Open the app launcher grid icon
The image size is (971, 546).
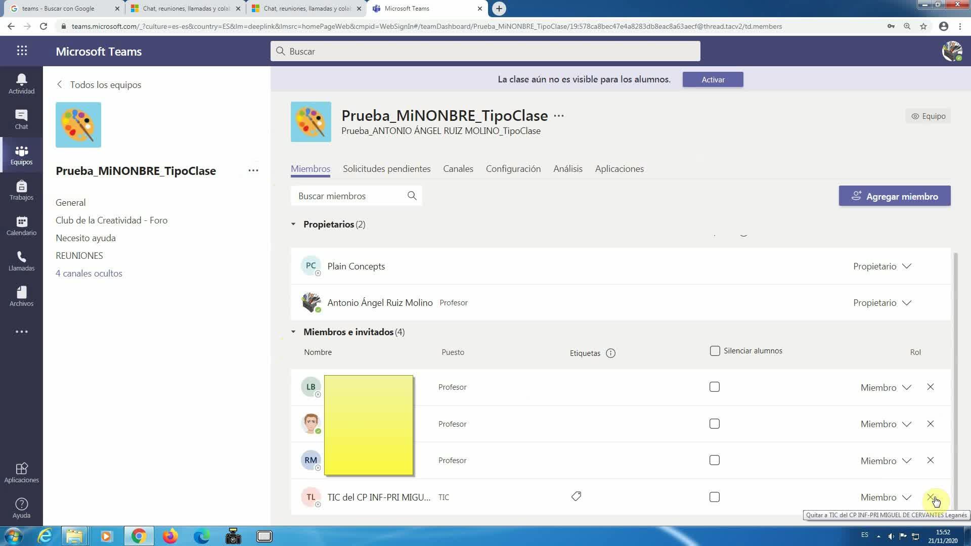pyautogui.click(x=22, y=51)
